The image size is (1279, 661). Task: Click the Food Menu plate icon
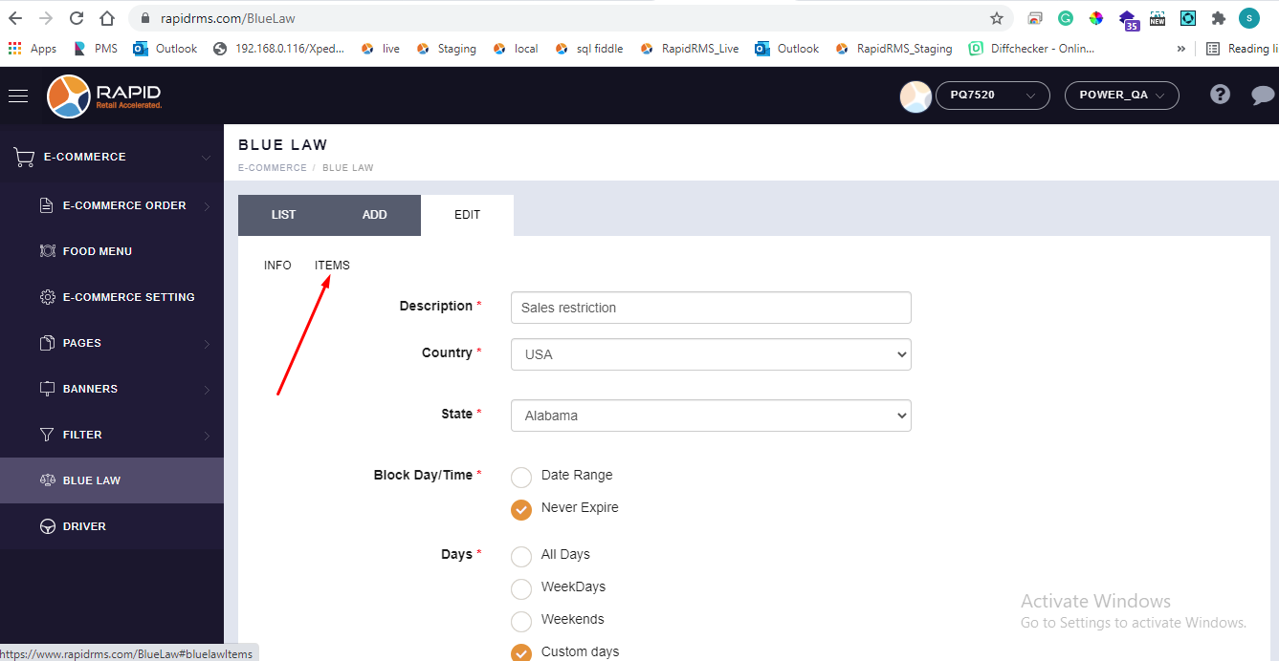click(47, 251)
